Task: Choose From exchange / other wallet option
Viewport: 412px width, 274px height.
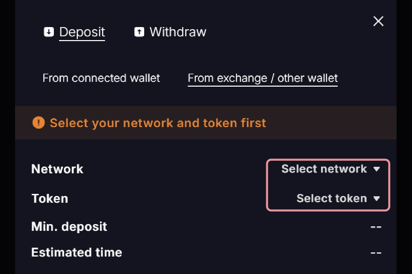Action: click(x=263, y=78)
